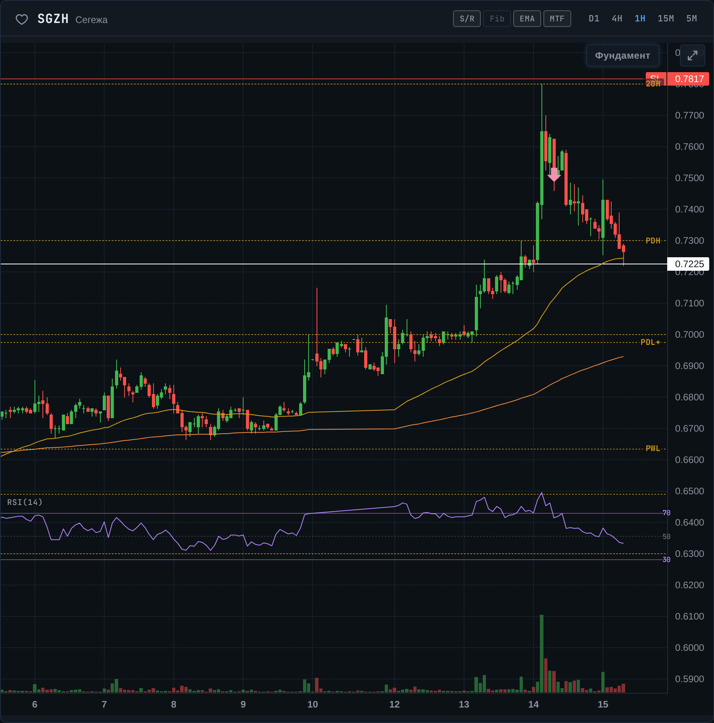Click the PWL level label
Viewport: 714px width, 723px height.
[653, 448]
